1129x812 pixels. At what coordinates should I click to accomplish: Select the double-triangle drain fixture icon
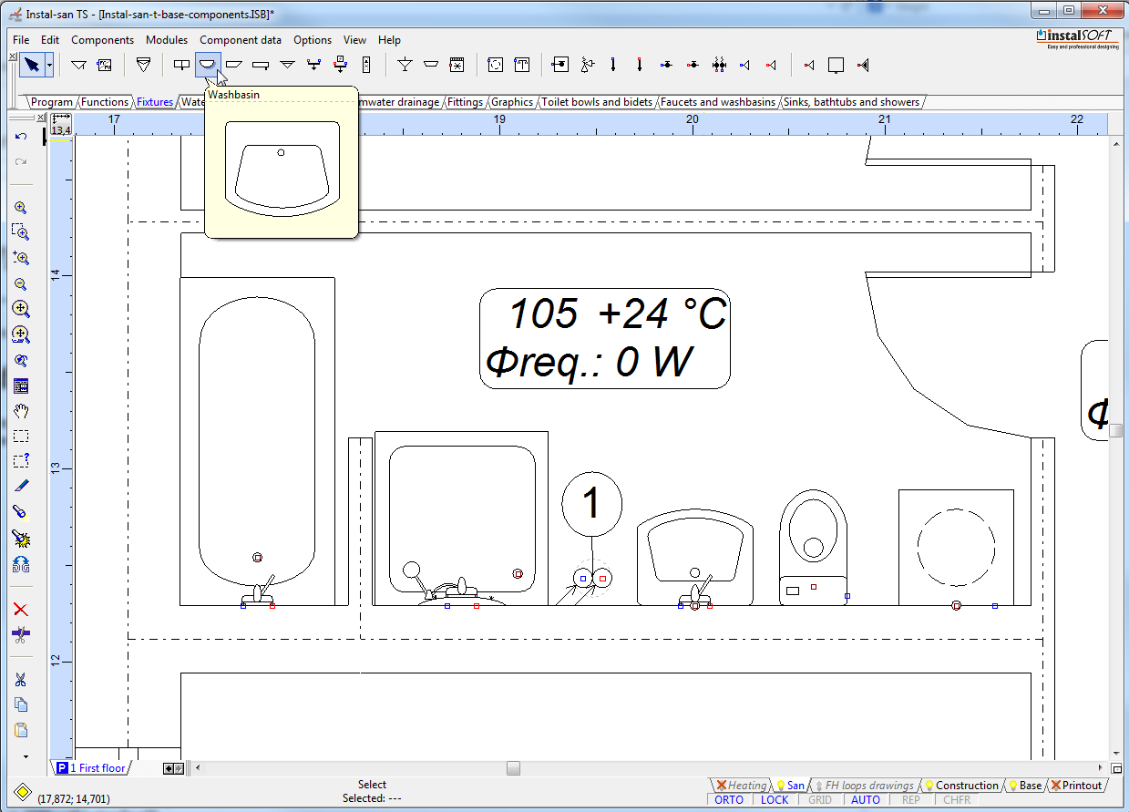tap(288, 65)
